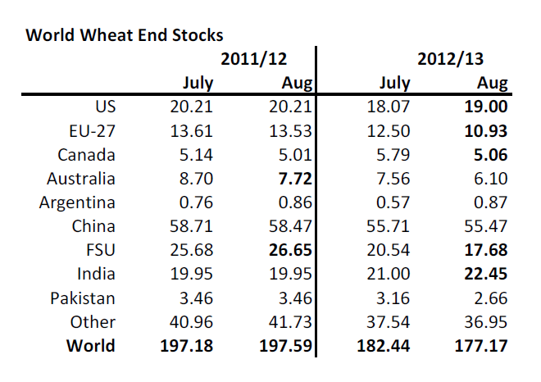Select the EU-27 row label
Image resolution: width=541 pixels, height=382 pixels.
[x=91, y=130]
